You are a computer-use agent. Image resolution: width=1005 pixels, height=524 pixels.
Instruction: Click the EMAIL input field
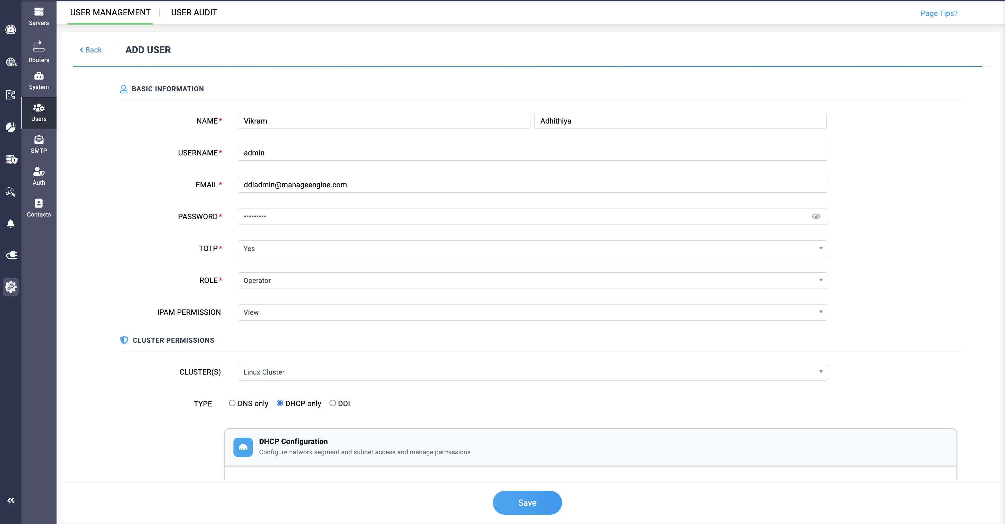click(x=532, y=185)
